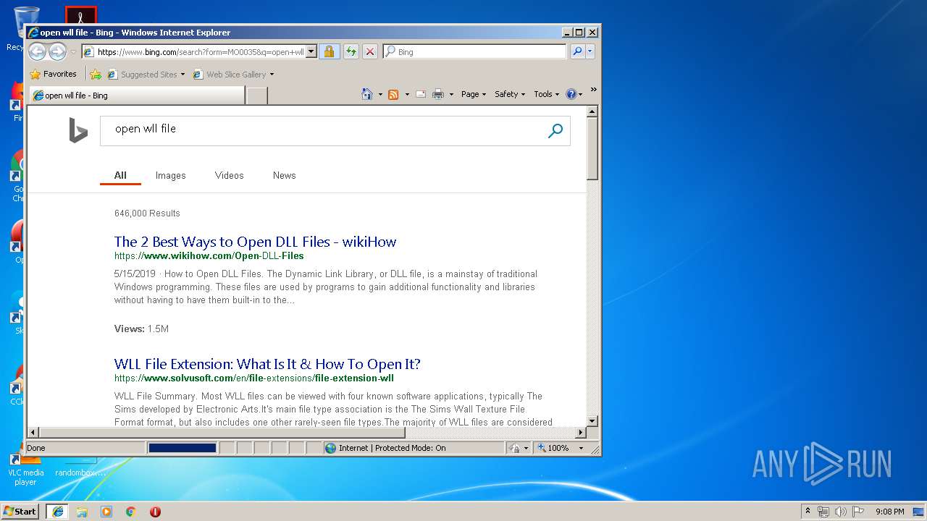Go back with the Back arrow button

pyautogui.click(x=37, y=51)
